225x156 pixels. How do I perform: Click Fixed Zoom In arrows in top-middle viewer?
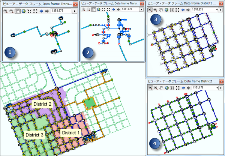(103, 9)
